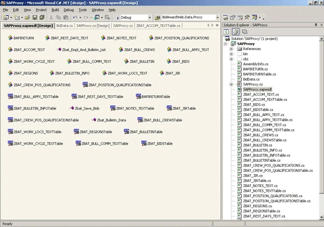Screen dimensions: 324x227
Task: Select ZBAT_BULLETIN_INFO.cs in Solution Explorer
Action: pos(263,150)
